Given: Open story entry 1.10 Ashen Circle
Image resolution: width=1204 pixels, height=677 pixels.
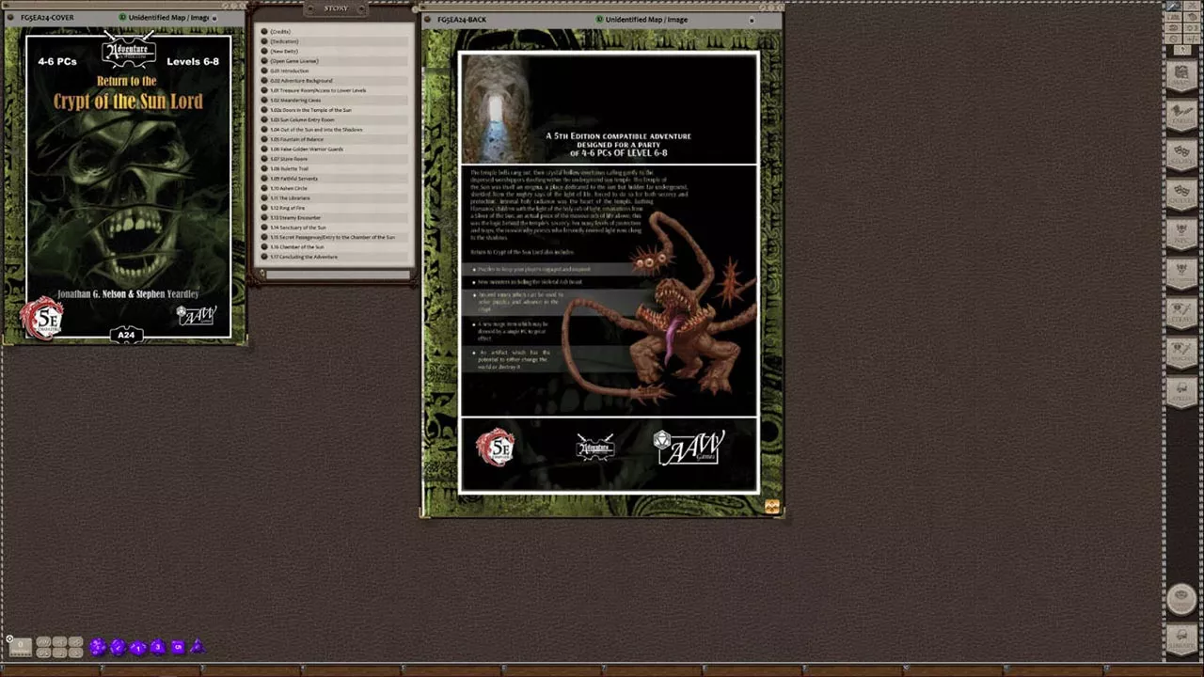Looking at the screenshot, I should [x=335, y=188].
